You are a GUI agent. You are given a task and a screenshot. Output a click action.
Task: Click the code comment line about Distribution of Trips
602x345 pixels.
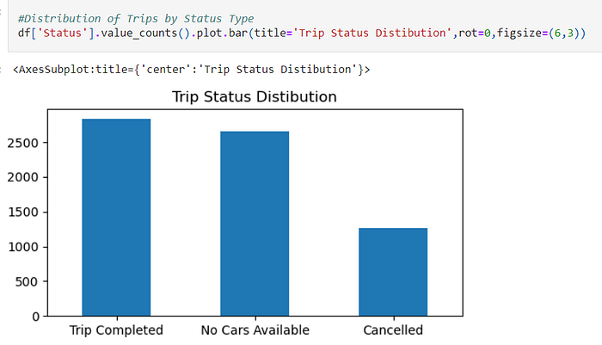click(136, 18)
